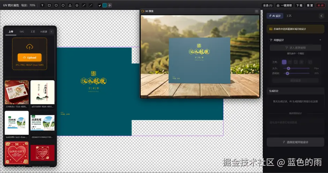The height and width of the screenshot is (173, 328).
Task: Expand the 3D 预览 window corner icon
Action: [257, 11]
